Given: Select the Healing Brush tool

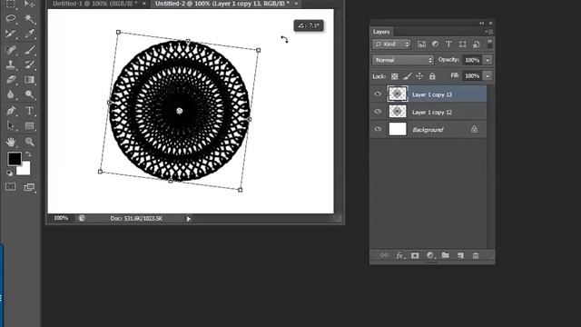Looking at the screenshot, I should (x=11, y=50).
